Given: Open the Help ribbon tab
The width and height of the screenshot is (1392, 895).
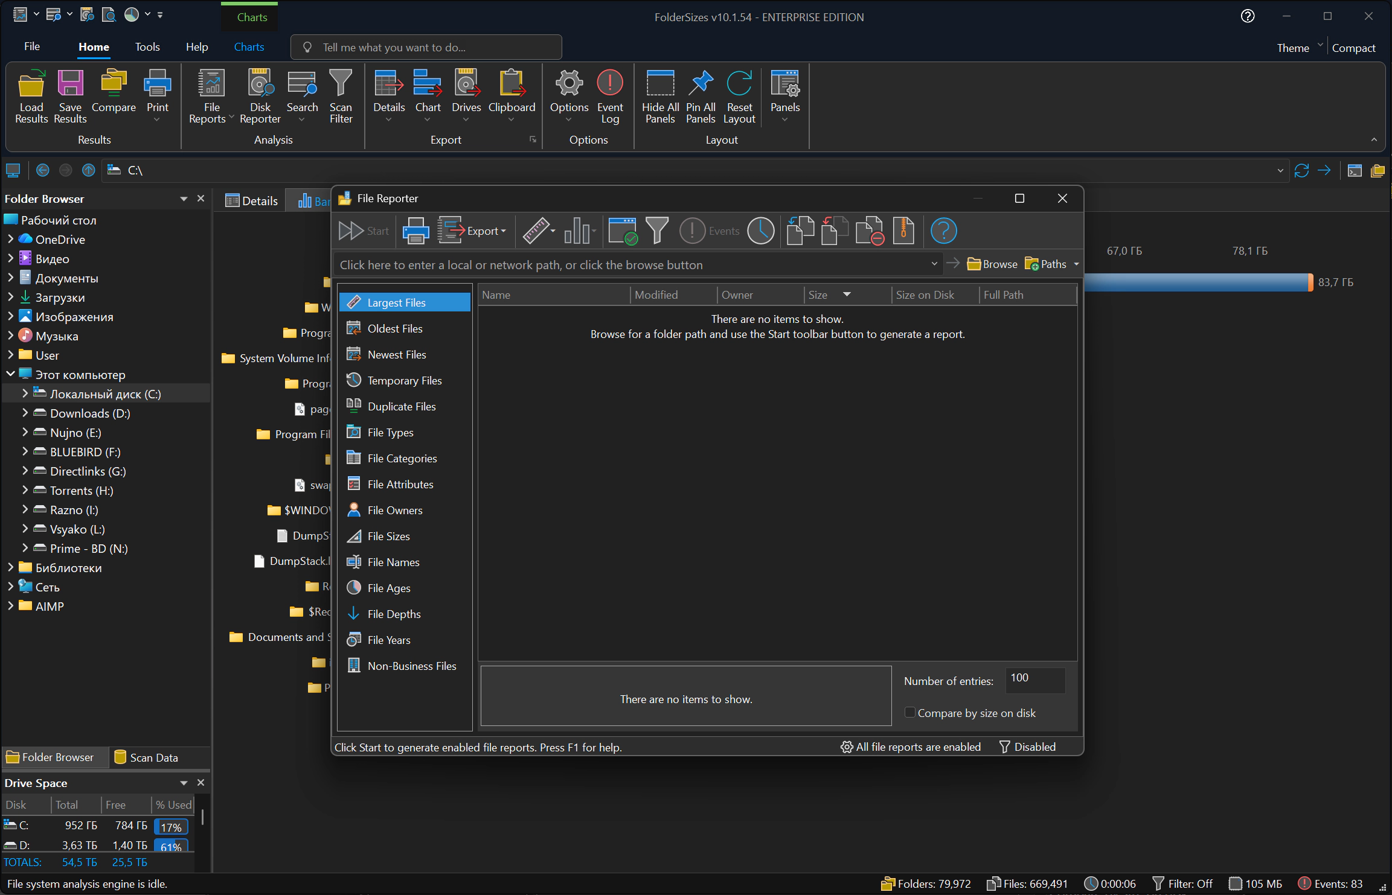Looking at the screenshot, I should (197, 46).
